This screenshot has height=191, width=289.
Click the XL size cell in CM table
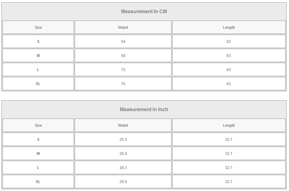[38, 84]
